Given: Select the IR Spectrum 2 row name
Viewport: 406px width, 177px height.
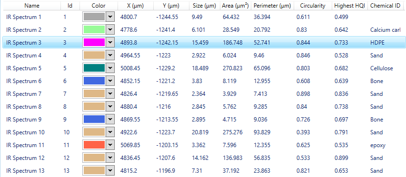Looking at the screenshot, I should [x=24, y=30].
